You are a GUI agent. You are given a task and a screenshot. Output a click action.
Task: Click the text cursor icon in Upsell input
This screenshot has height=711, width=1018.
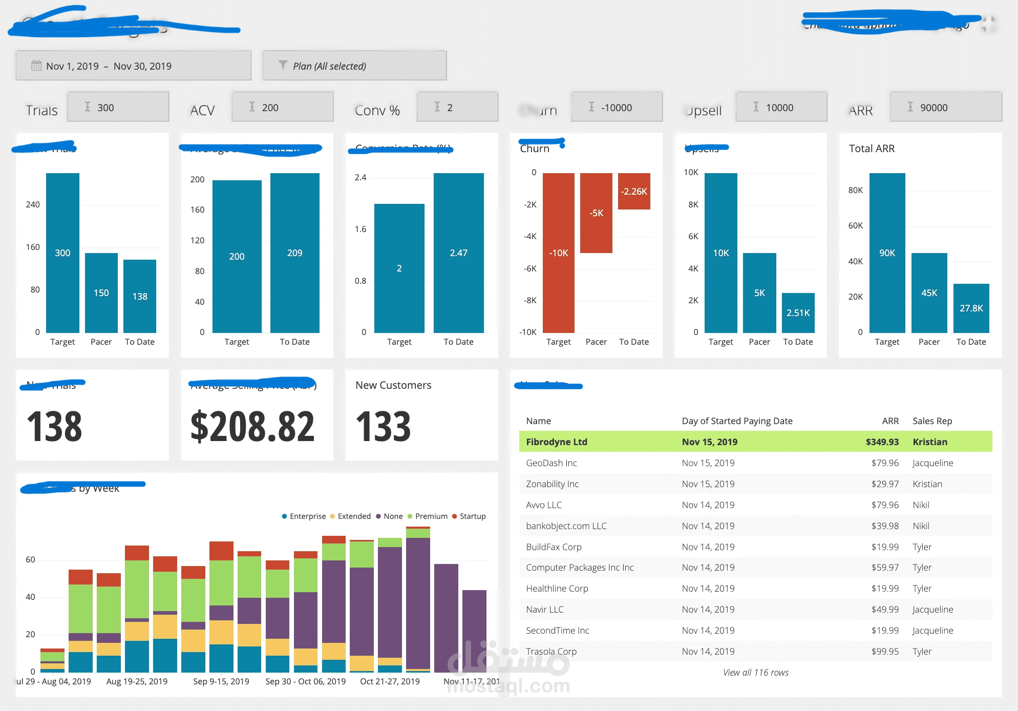(x=756, y=107)
